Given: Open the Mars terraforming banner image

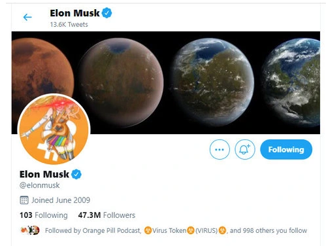Looking at the screenshot, I should tap(166, 82).
